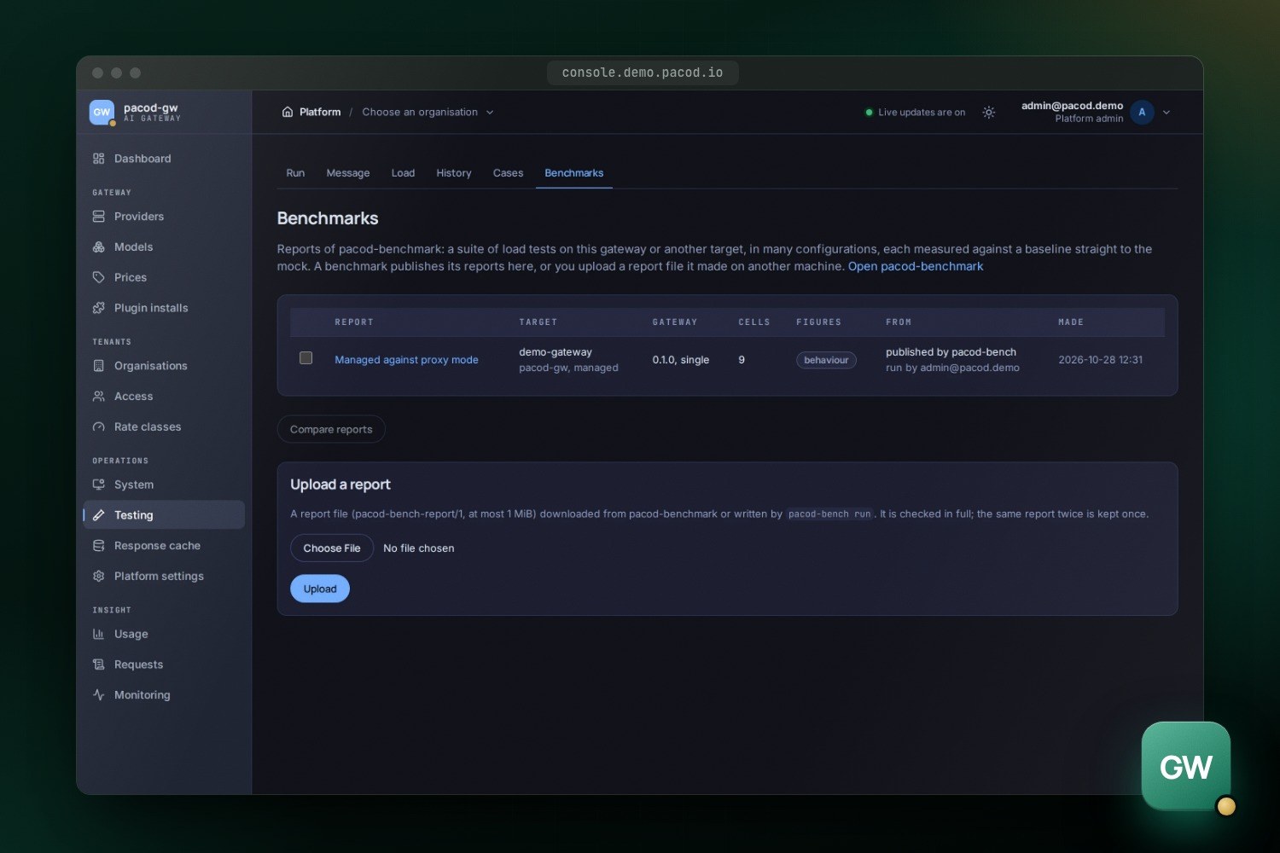Screen dimensions: 1280x853
Task: Expand the Choose an organisation dropdown
Action: point(428,113)
